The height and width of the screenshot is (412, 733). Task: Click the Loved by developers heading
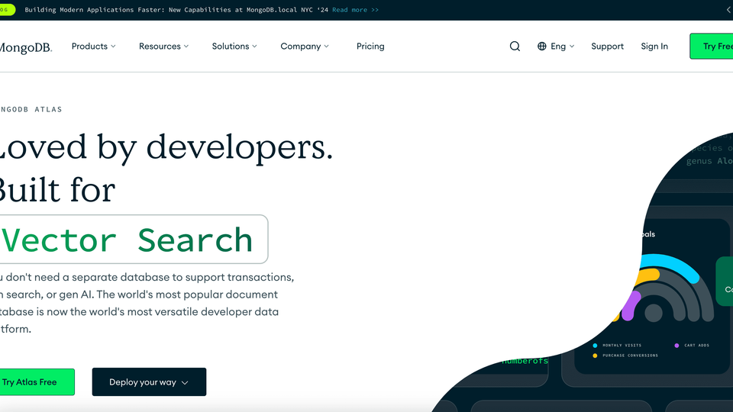point(166,147)
